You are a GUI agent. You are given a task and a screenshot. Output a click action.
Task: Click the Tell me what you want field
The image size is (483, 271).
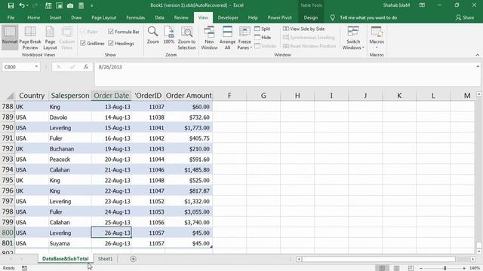[368, 18]
